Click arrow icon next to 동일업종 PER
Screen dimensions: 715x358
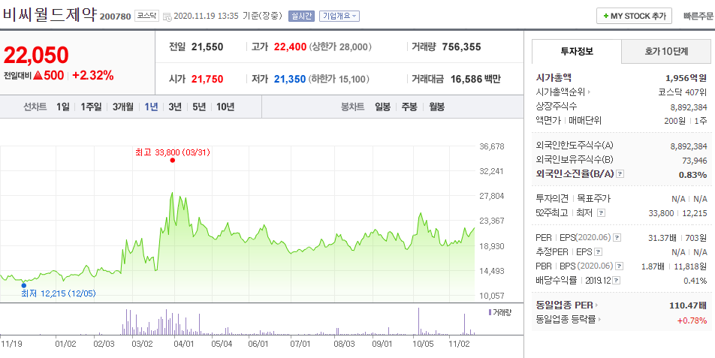pyautogui.click(x=596, y=305)
